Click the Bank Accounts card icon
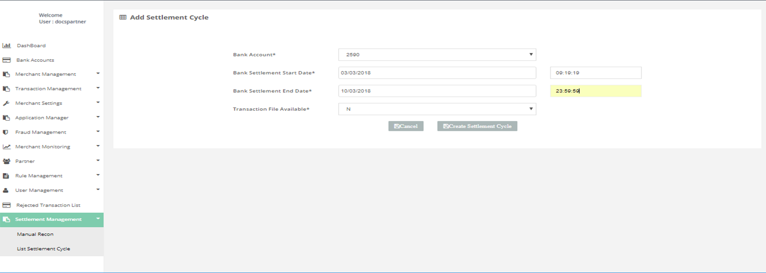Viewport: 766px width, 273px height. pos(6,60)
